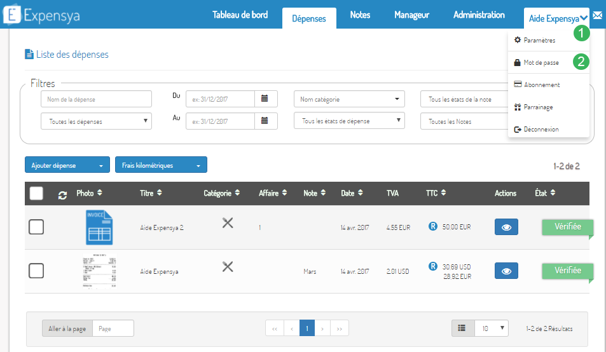The image size is (606, 352).
Task: Open Tous les états de dépense dropdown
Action: 349,121
